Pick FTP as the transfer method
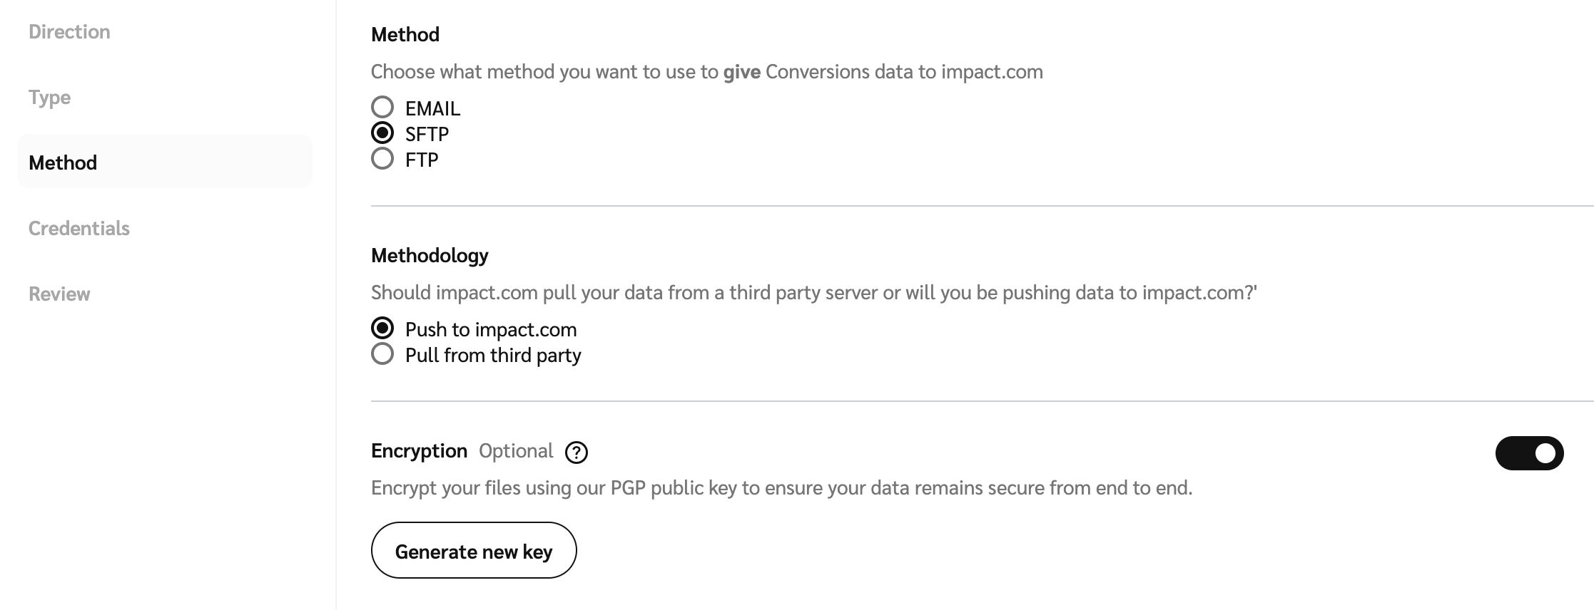1594x610 pixels. [382, 159]
